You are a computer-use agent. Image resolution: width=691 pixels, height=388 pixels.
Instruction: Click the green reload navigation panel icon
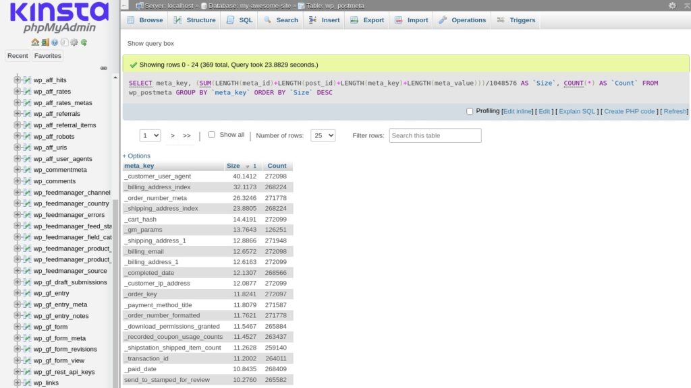click(84, 42)
